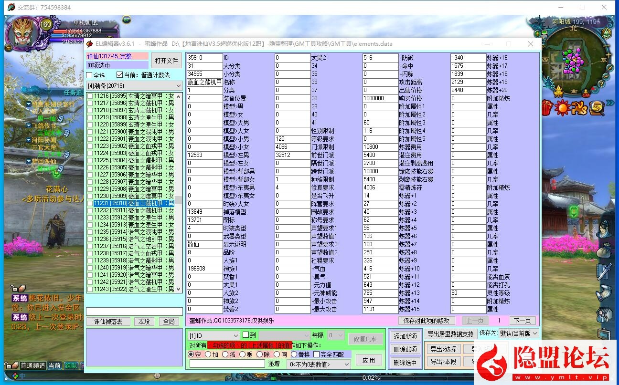The width and height of the screenshot is (619, 385).
Task: Click the 打开文件 button
Action: [166, 61]
